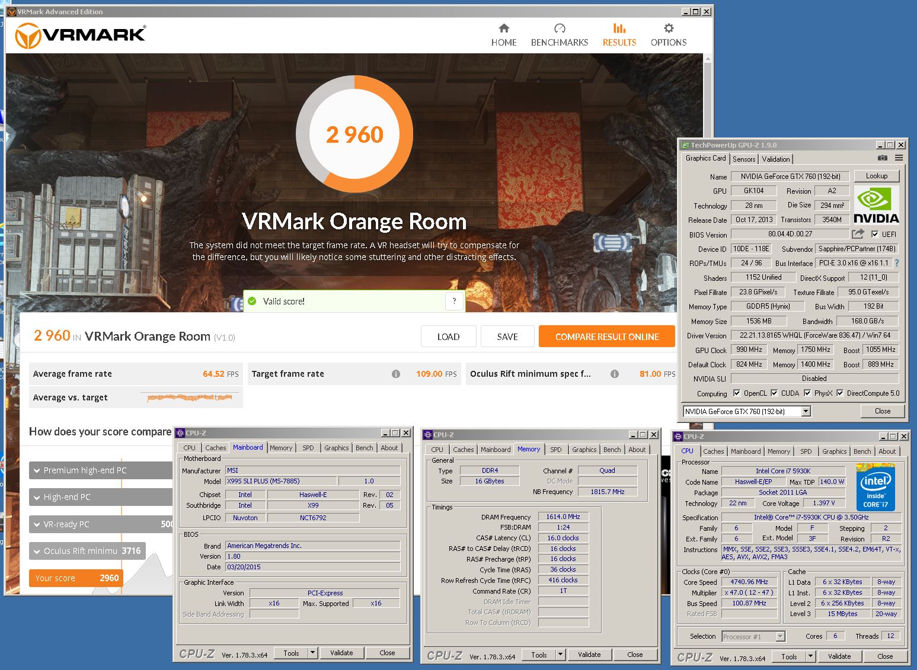The image size is (917, 670).
Task: Open the GPU-Z hamburger menu icon
Action: click(899, 158)
